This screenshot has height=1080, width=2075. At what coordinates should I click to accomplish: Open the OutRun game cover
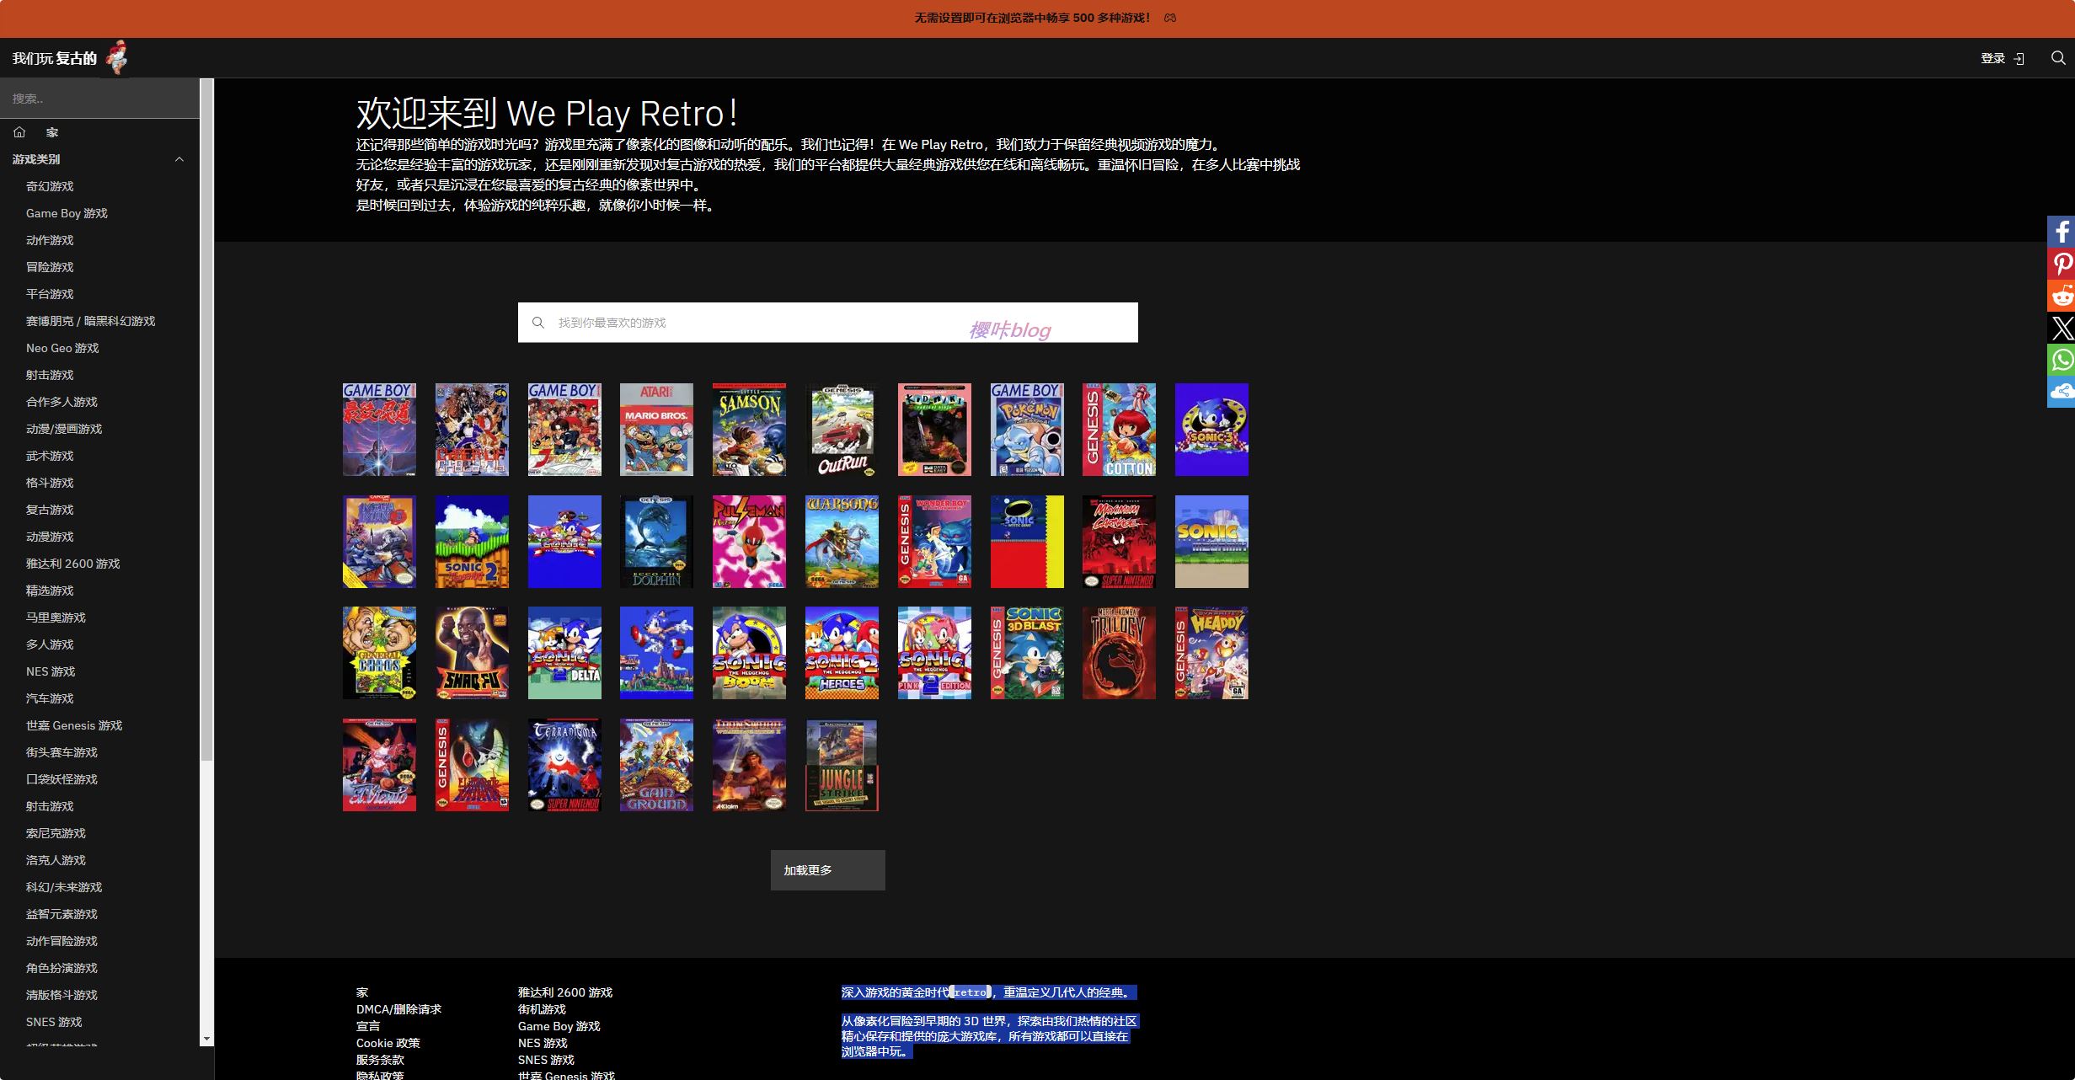(x=842, y=430)
